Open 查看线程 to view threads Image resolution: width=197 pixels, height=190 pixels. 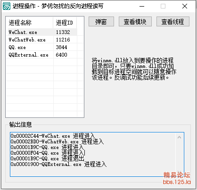(173, 22)
